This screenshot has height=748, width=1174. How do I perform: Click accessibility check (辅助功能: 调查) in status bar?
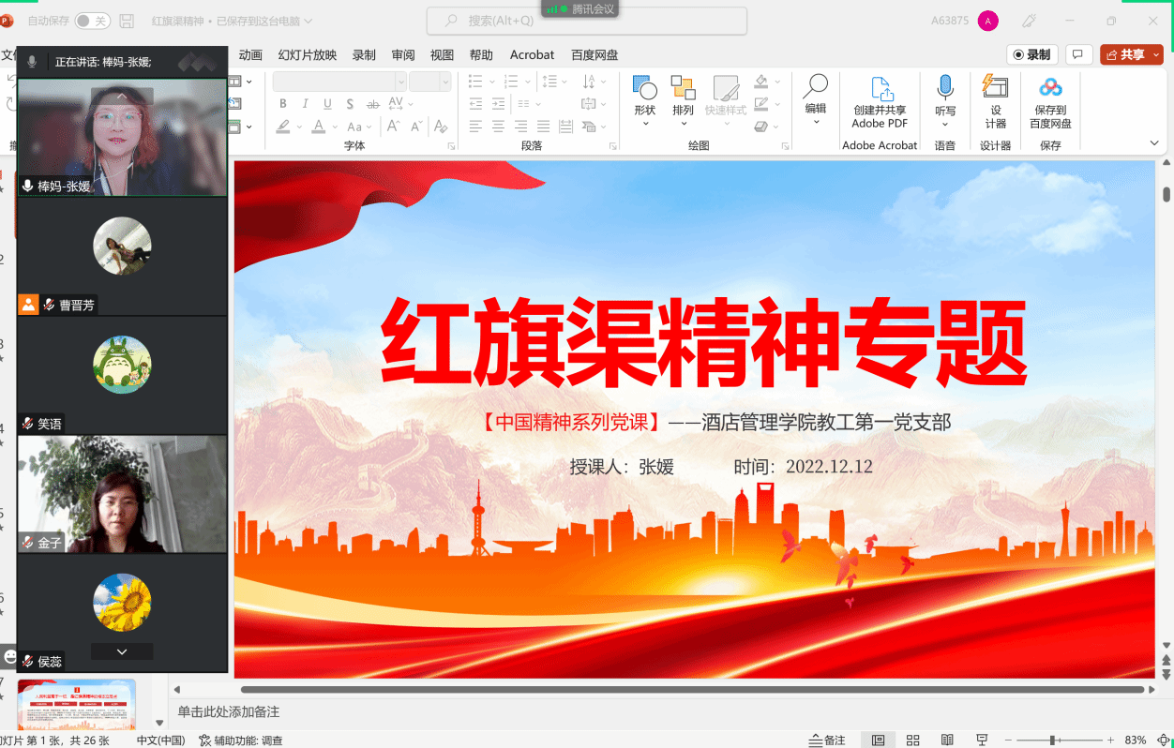(x=241, y=740)
